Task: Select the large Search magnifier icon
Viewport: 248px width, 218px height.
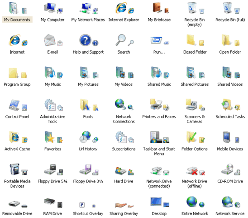Action: [x=121, y=40]
